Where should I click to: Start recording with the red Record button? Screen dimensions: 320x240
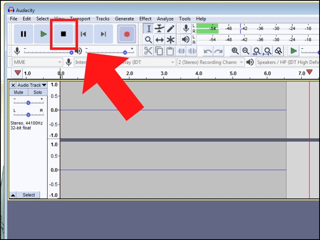127,34
